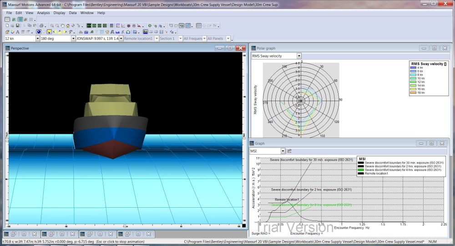
Task: Open the Analysis menu
Action: pos(43,13)
